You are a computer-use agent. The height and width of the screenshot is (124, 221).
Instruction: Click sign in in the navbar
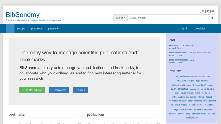pos(183,29)
